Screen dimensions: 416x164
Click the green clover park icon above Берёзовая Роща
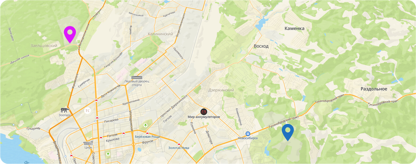145,125
